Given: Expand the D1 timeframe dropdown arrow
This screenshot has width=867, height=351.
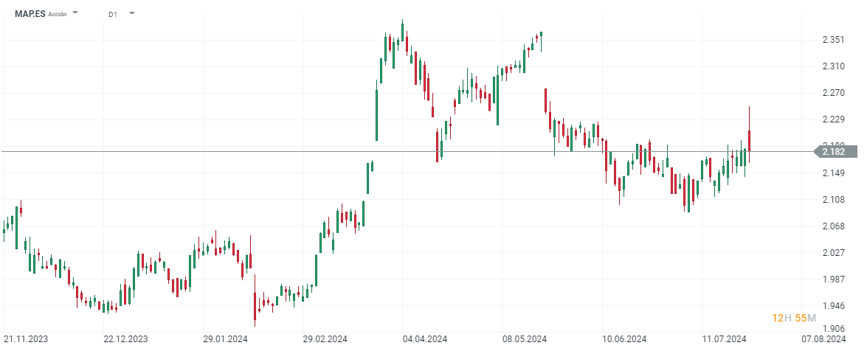Looking at the screenshot, I should coord(131,13).
